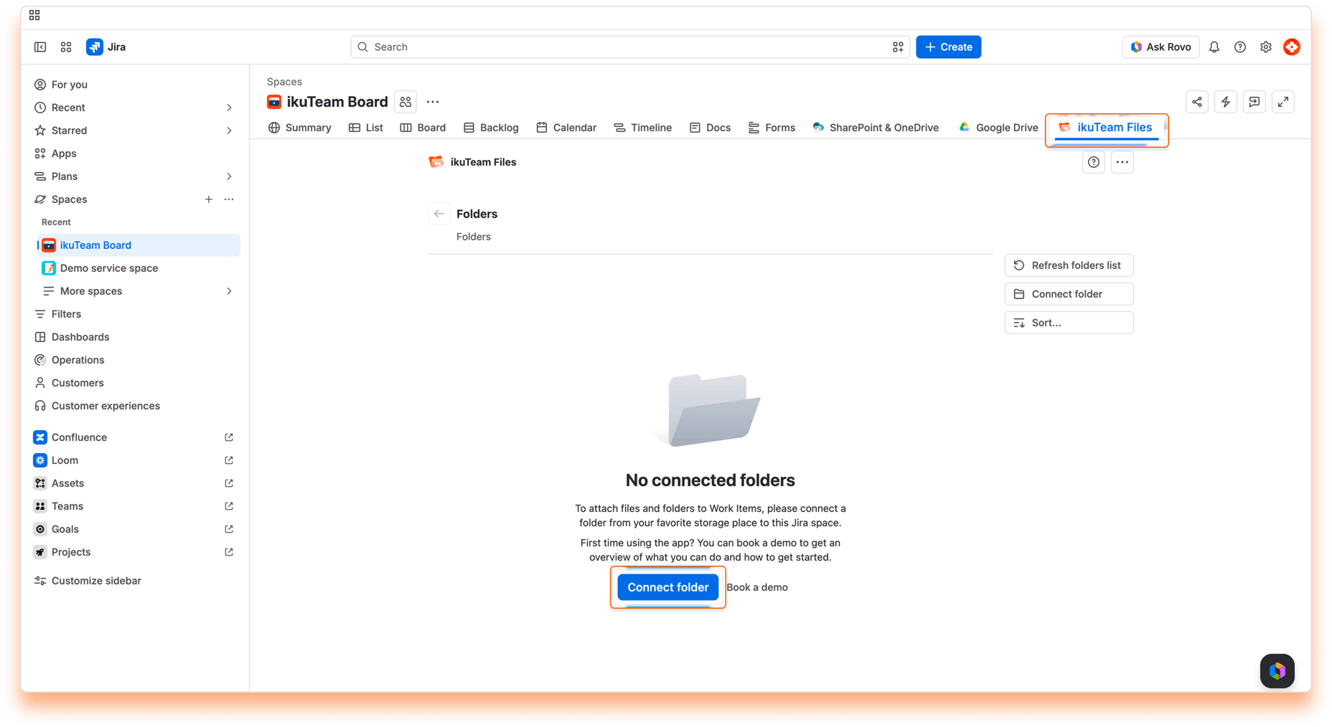Open the more actions menu beside ikuTeam Board title
The image size is (1332, 727).
tap(433, 102)
